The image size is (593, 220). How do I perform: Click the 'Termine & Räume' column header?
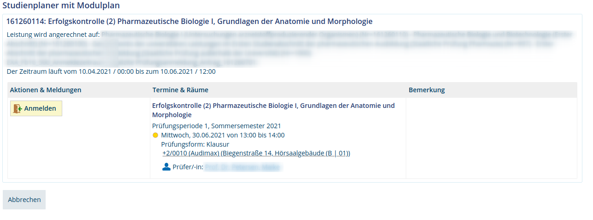(x=180, y=90)
